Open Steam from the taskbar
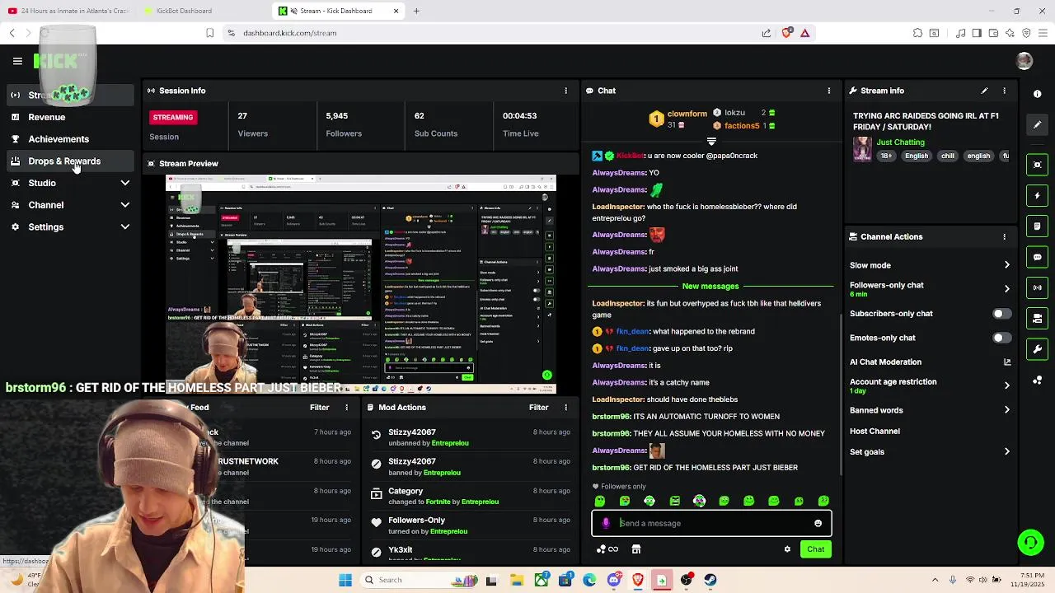This screenshot has width=1055, height=593. [710, 580]
